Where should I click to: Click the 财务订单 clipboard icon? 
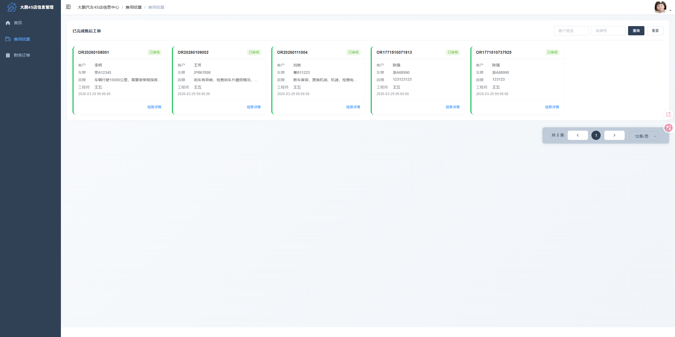point(8,55)
